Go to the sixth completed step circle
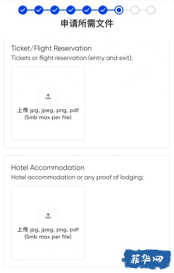 (103, 10)
